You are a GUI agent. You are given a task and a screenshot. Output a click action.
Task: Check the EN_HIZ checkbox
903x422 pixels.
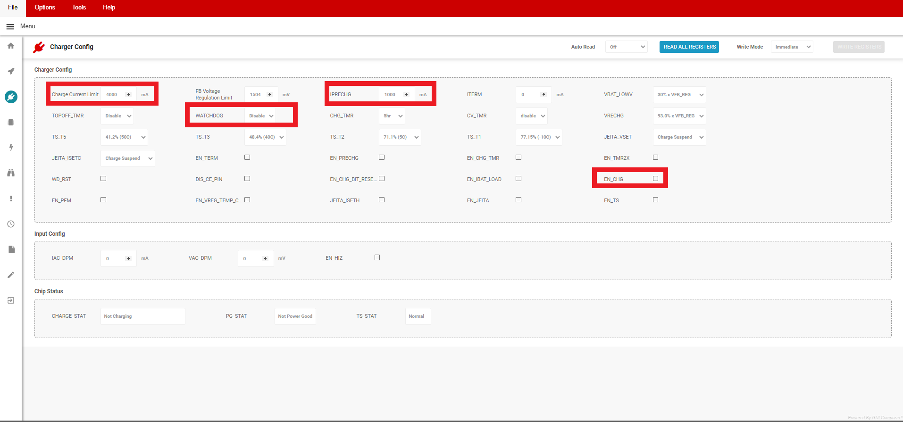click(377, 257)
